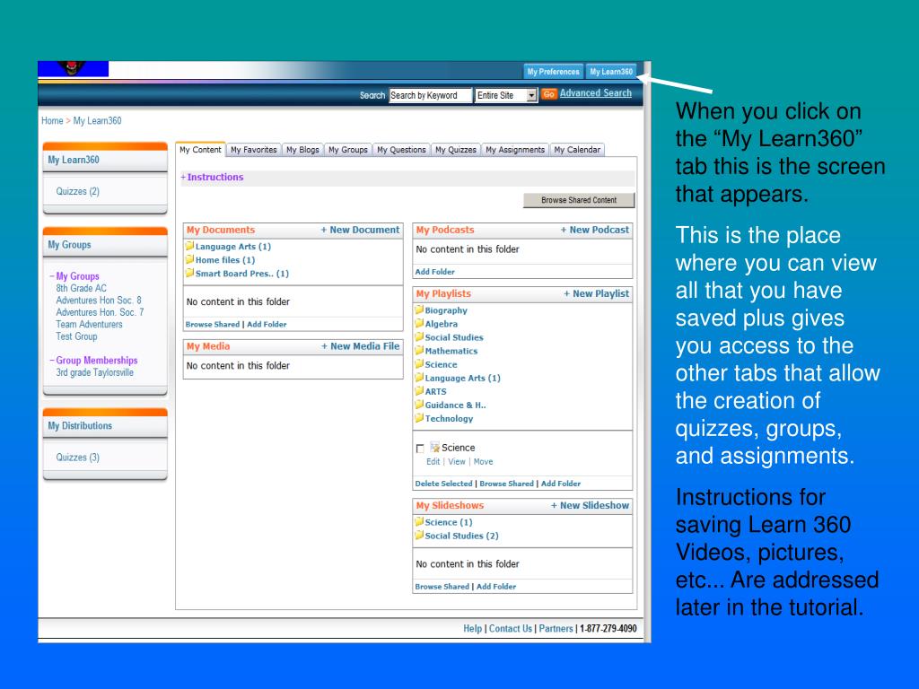Open the My Learn360 header tab

point(611,72)
